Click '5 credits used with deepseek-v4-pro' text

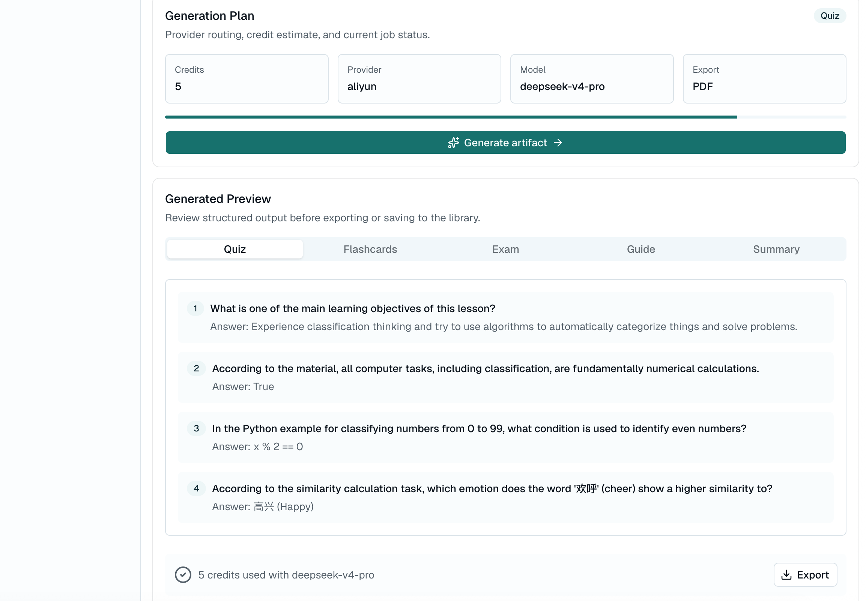[x=286, y=575]
